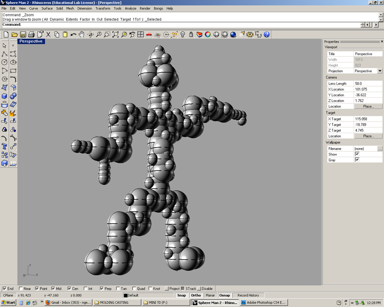
Task: Select the Explode tool in left sidebar
Action: click(x=13, y=113)
